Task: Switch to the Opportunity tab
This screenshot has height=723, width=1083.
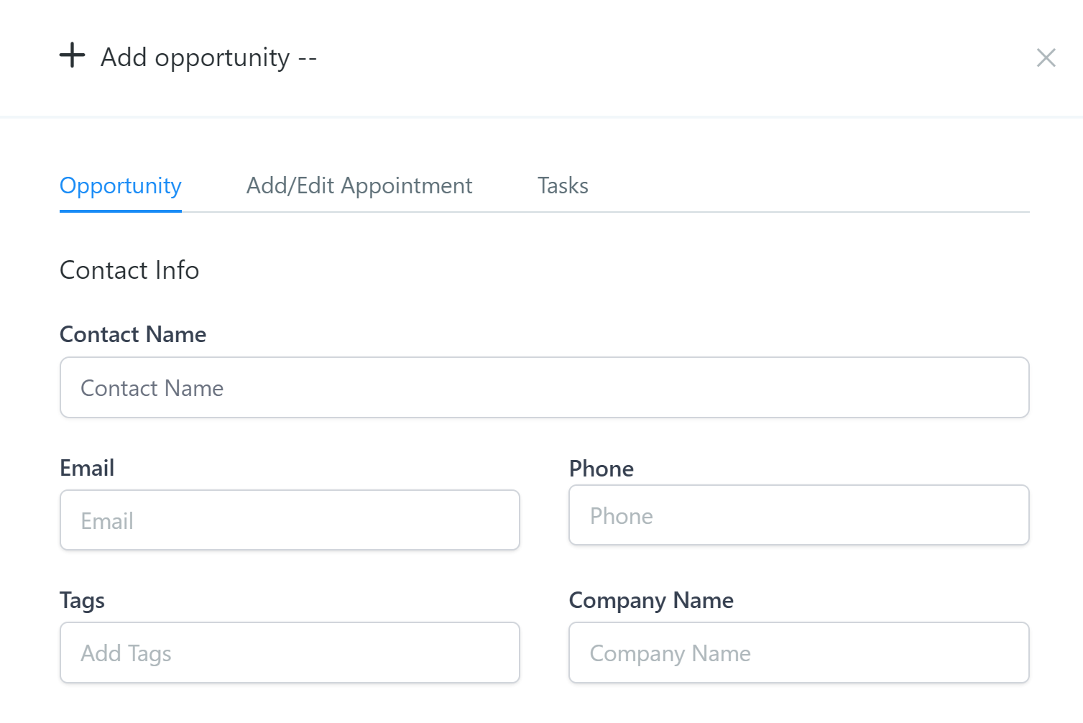Action: pyautogui.click(x=121, y=186)
